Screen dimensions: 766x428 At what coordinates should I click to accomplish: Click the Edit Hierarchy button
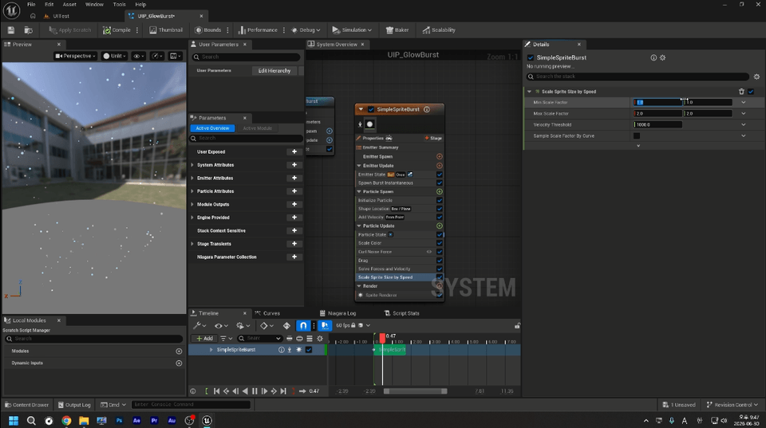tap(274, 71)
